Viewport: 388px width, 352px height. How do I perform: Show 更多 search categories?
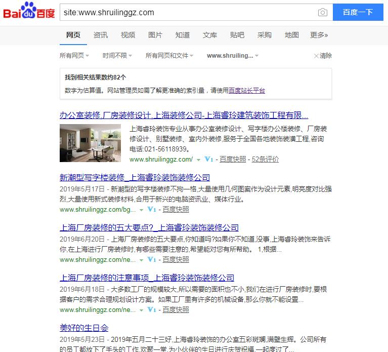pos(319,35)
